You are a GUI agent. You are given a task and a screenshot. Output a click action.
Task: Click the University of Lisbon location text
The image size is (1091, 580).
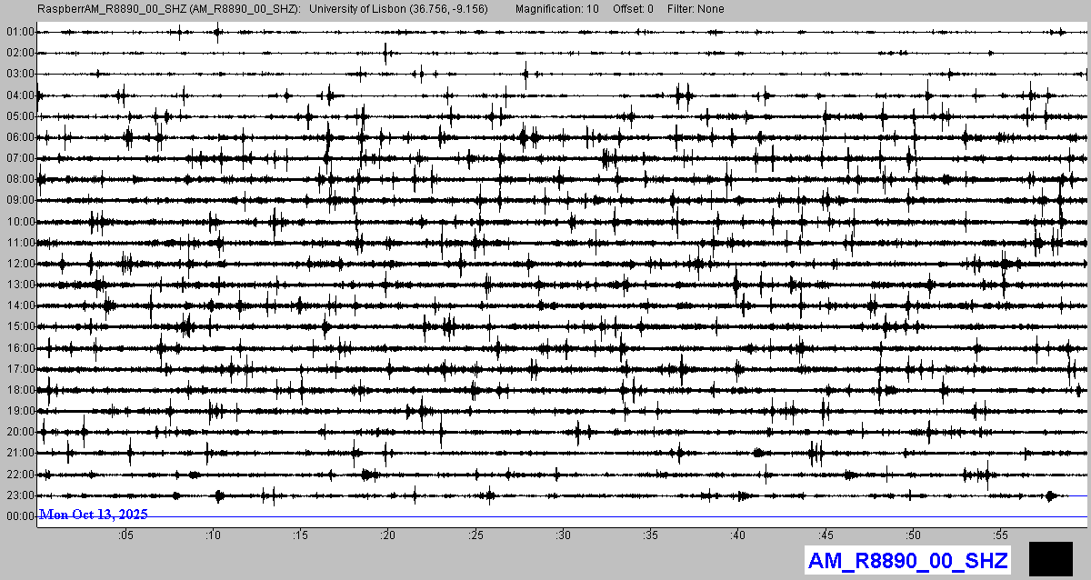point(398,8)
